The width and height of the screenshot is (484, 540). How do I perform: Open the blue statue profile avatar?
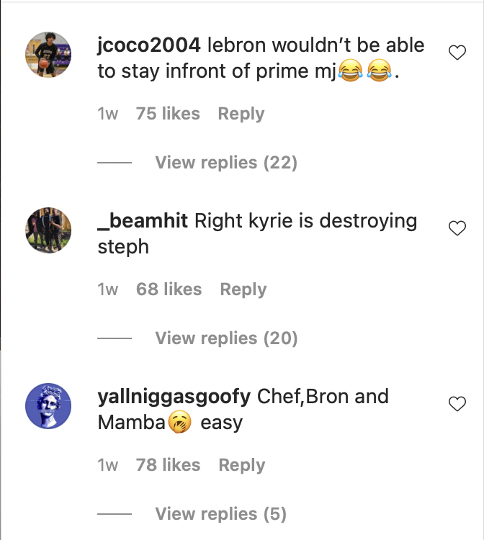[x=49, y=406]
